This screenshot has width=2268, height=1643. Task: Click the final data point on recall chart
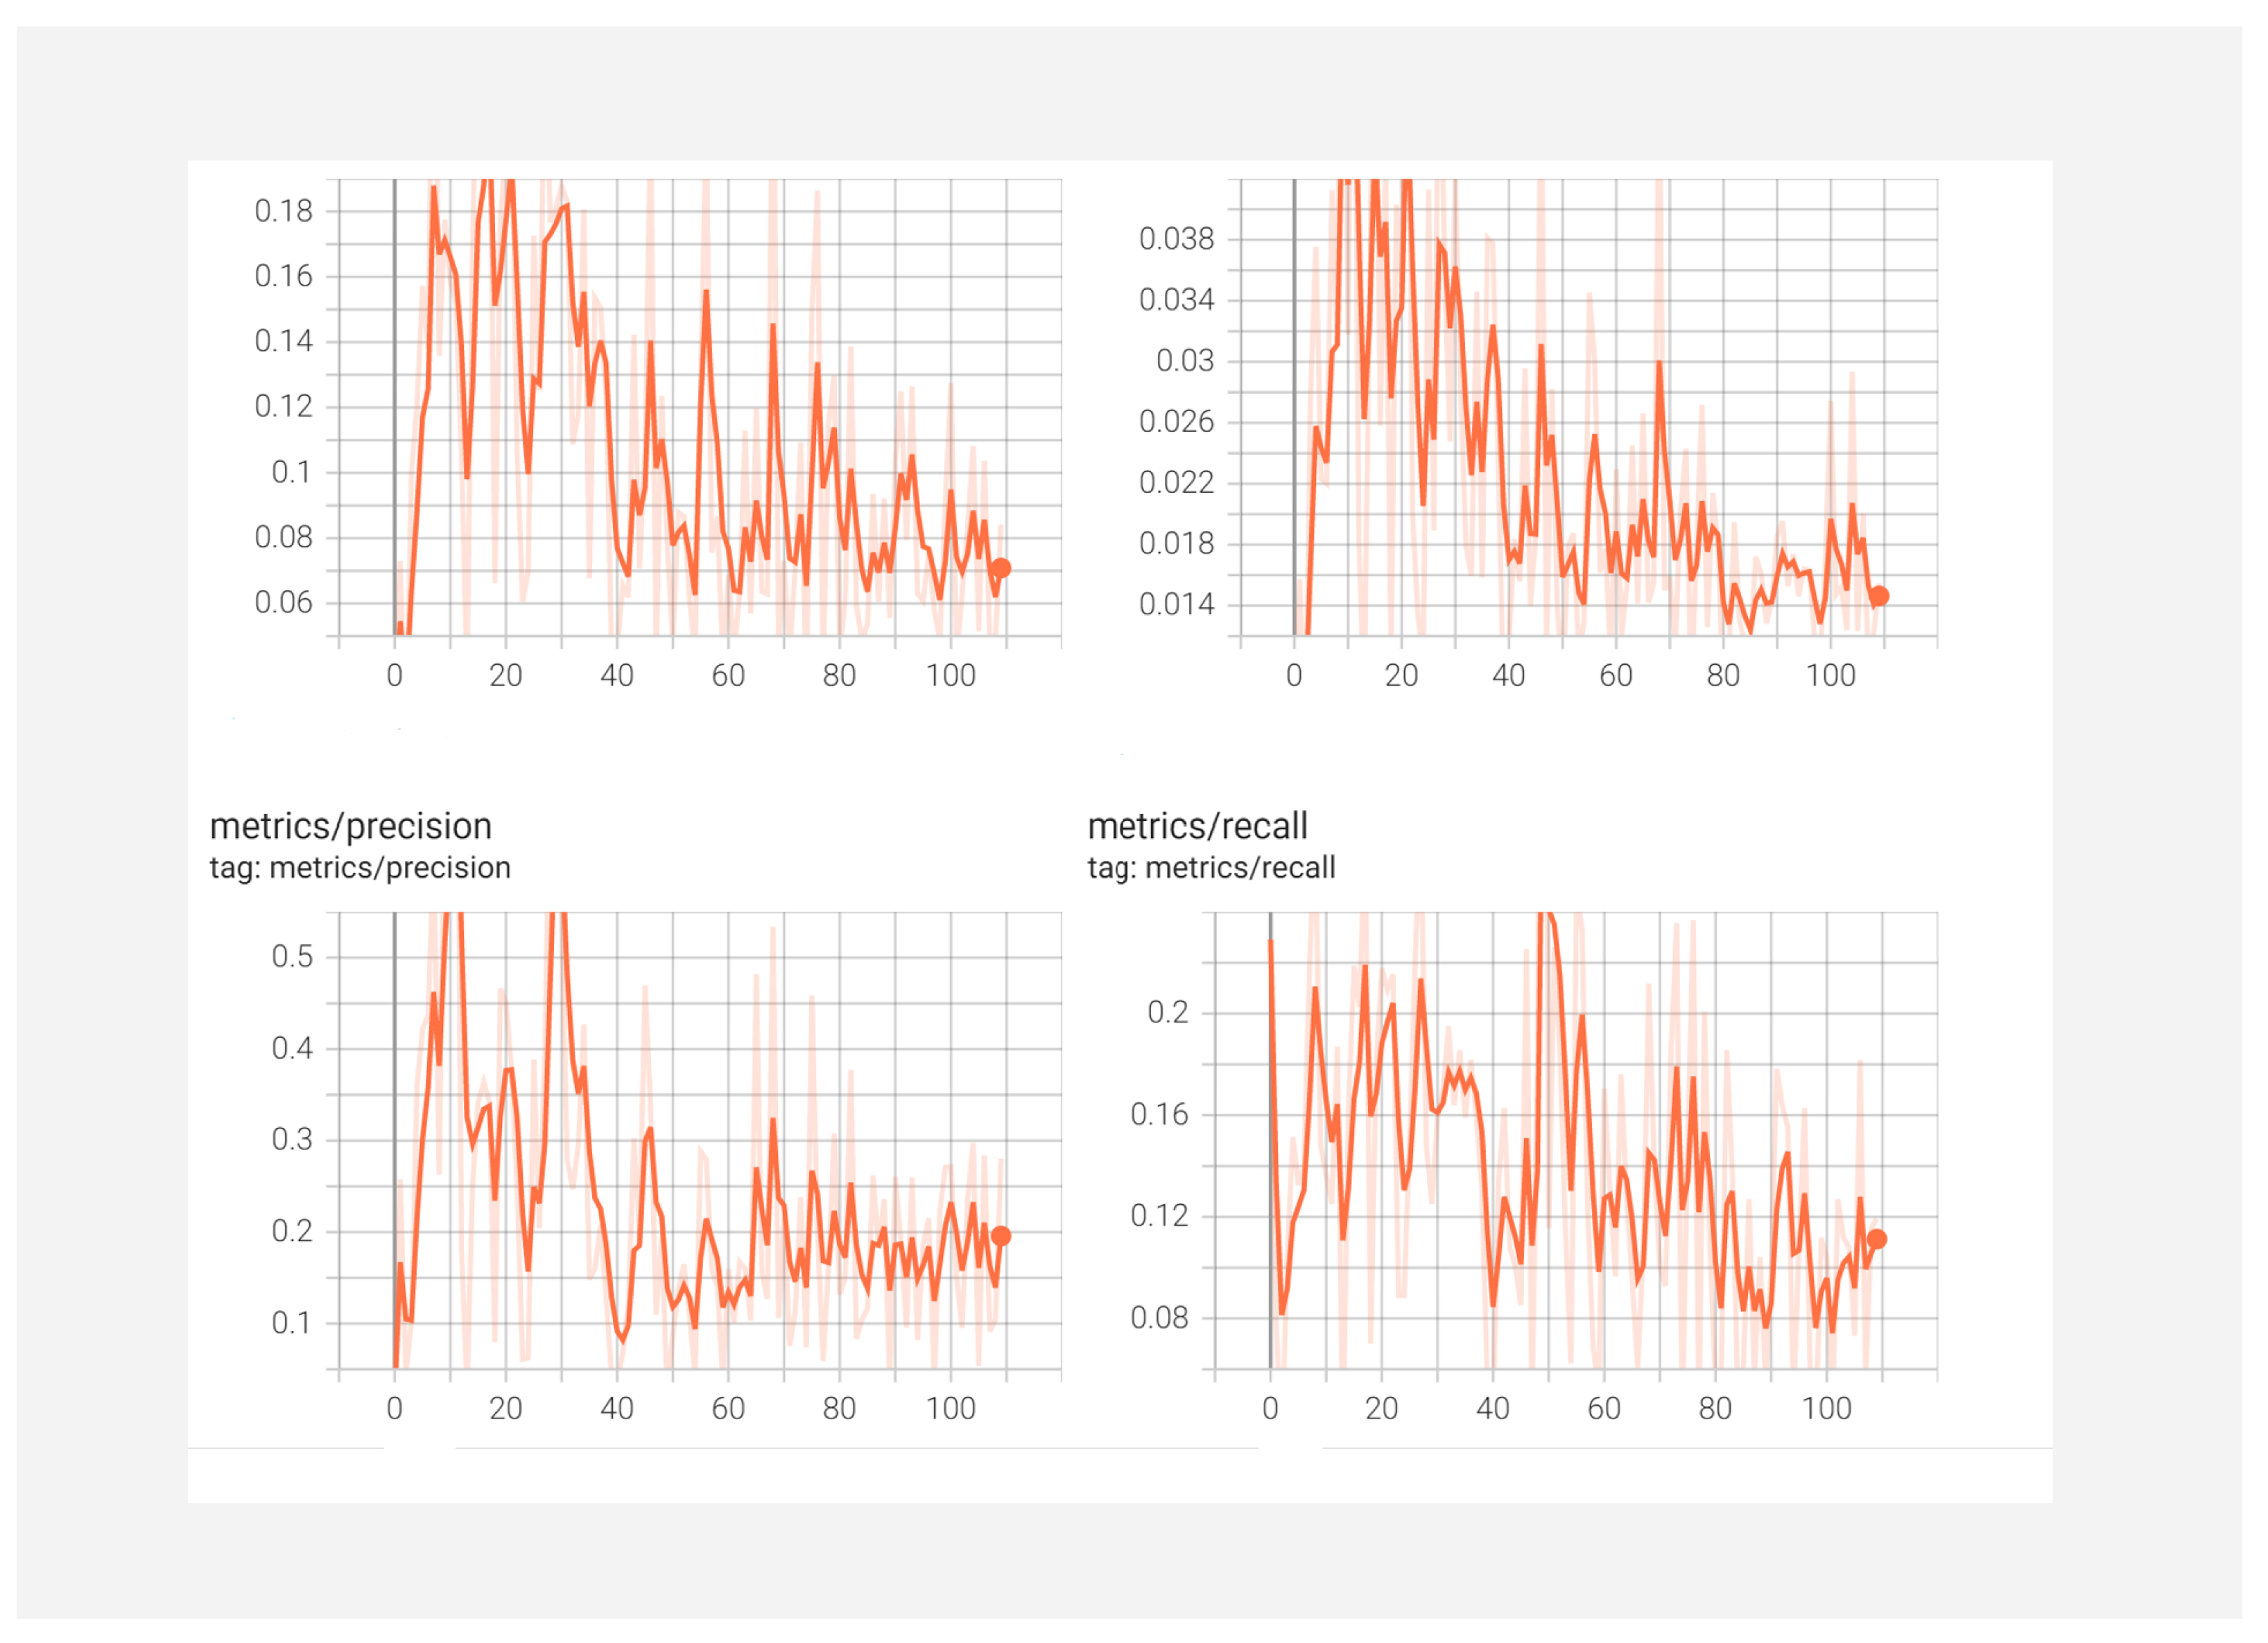point(1877,1240)
